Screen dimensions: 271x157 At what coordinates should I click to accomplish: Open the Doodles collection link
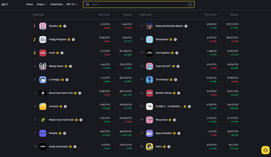coord(53,26)
